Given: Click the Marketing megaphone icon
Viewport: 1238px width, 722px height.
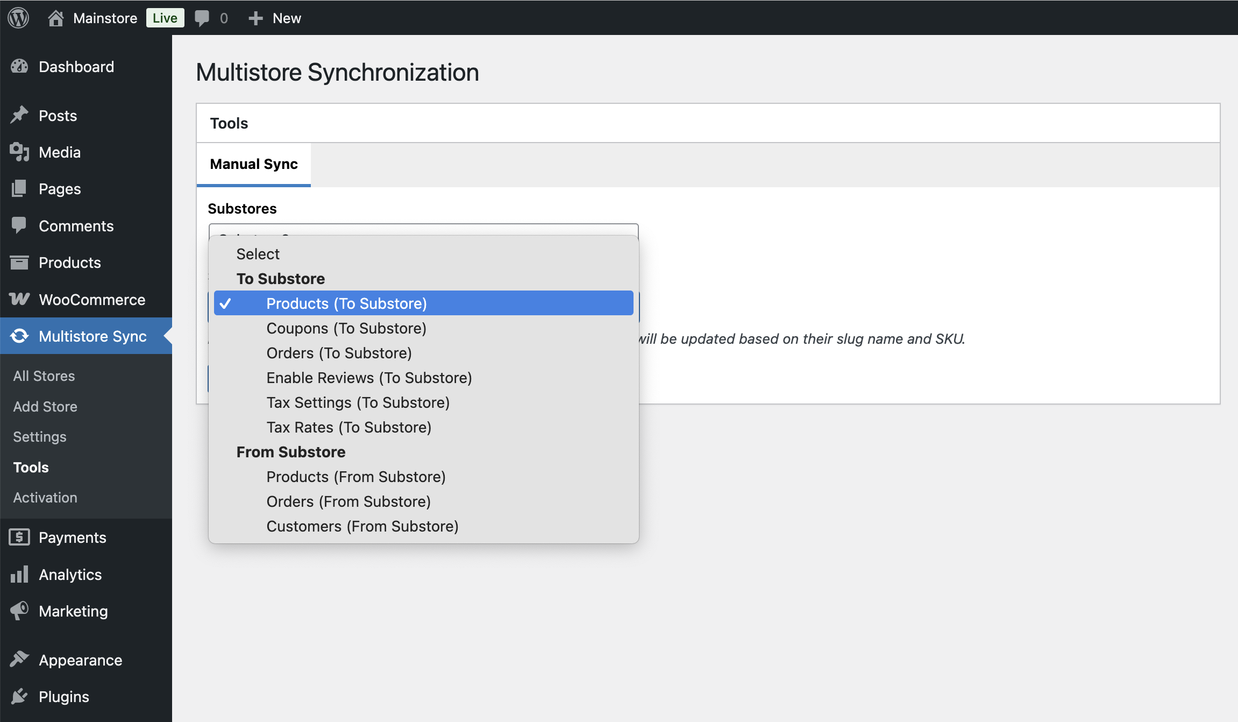Looking at the screenshot, I should pyautogui.click(x=19, y=611).
